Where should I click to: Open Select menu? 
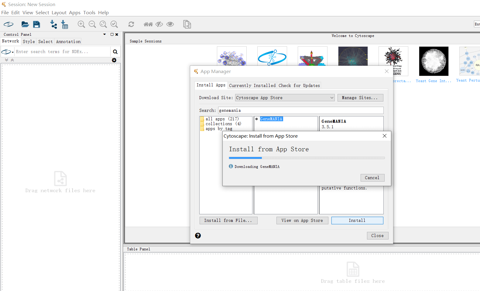click(42, 12)
